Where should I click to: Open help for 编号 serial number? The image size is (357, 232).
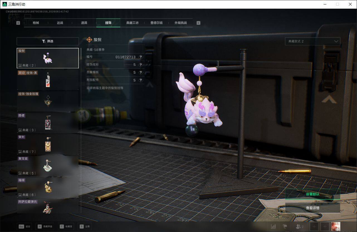click(141, 57)
